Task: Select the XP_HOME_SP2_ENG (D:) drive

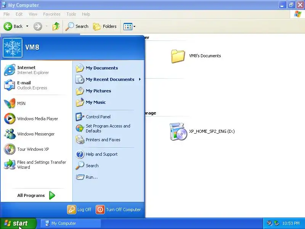Action: pos(202,131)
